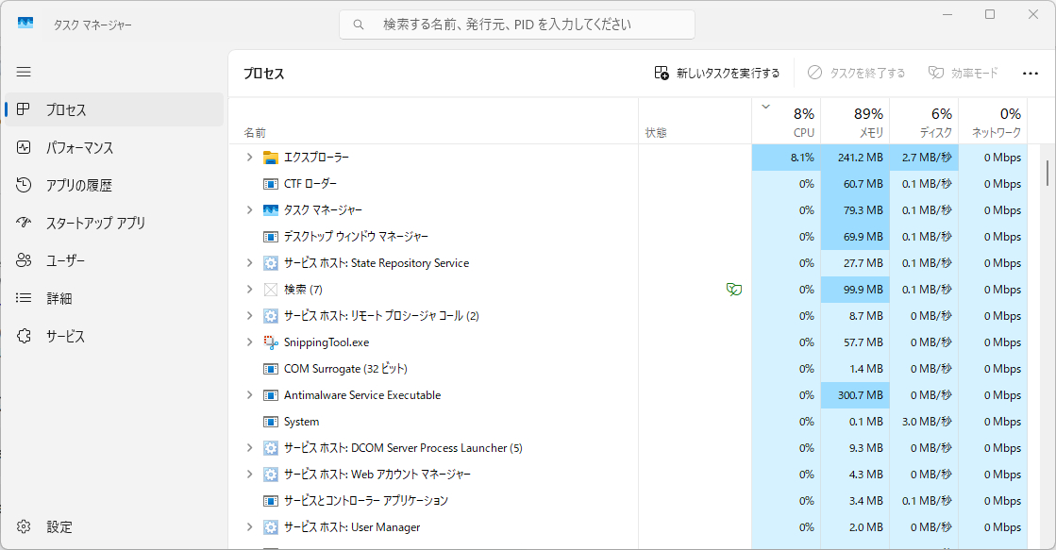Click the エクスプローラー folder icon

(271, 158)
